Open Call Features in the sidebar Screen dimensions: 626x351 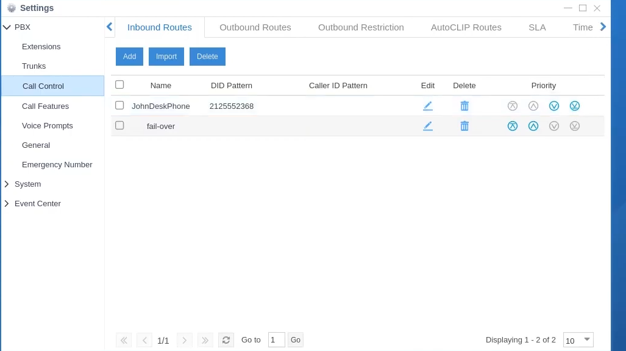[46, 106]
